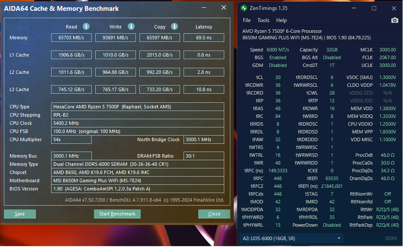Minimize the AIDA64 benchmark window
Image resolution: width=403 pixels, height=247 pixels.
(x=204, y=8)
